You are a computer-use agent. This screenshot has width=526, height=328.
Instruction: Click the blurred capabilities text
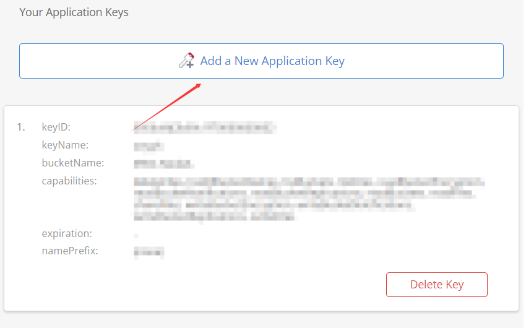(x=308, y=199)
